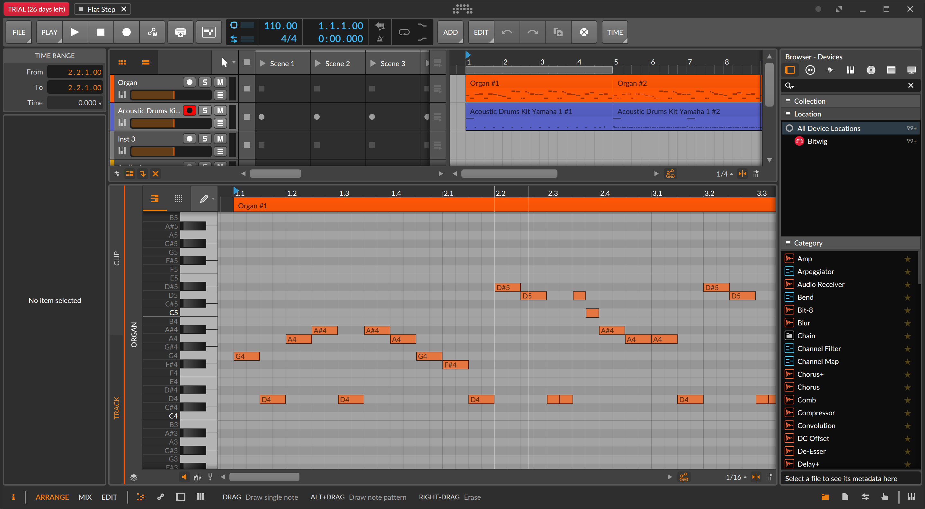Image resolution: width=925 pixels, height=509 pixels.
Task: Solo the Organ track
Action: tap(205, 82)
